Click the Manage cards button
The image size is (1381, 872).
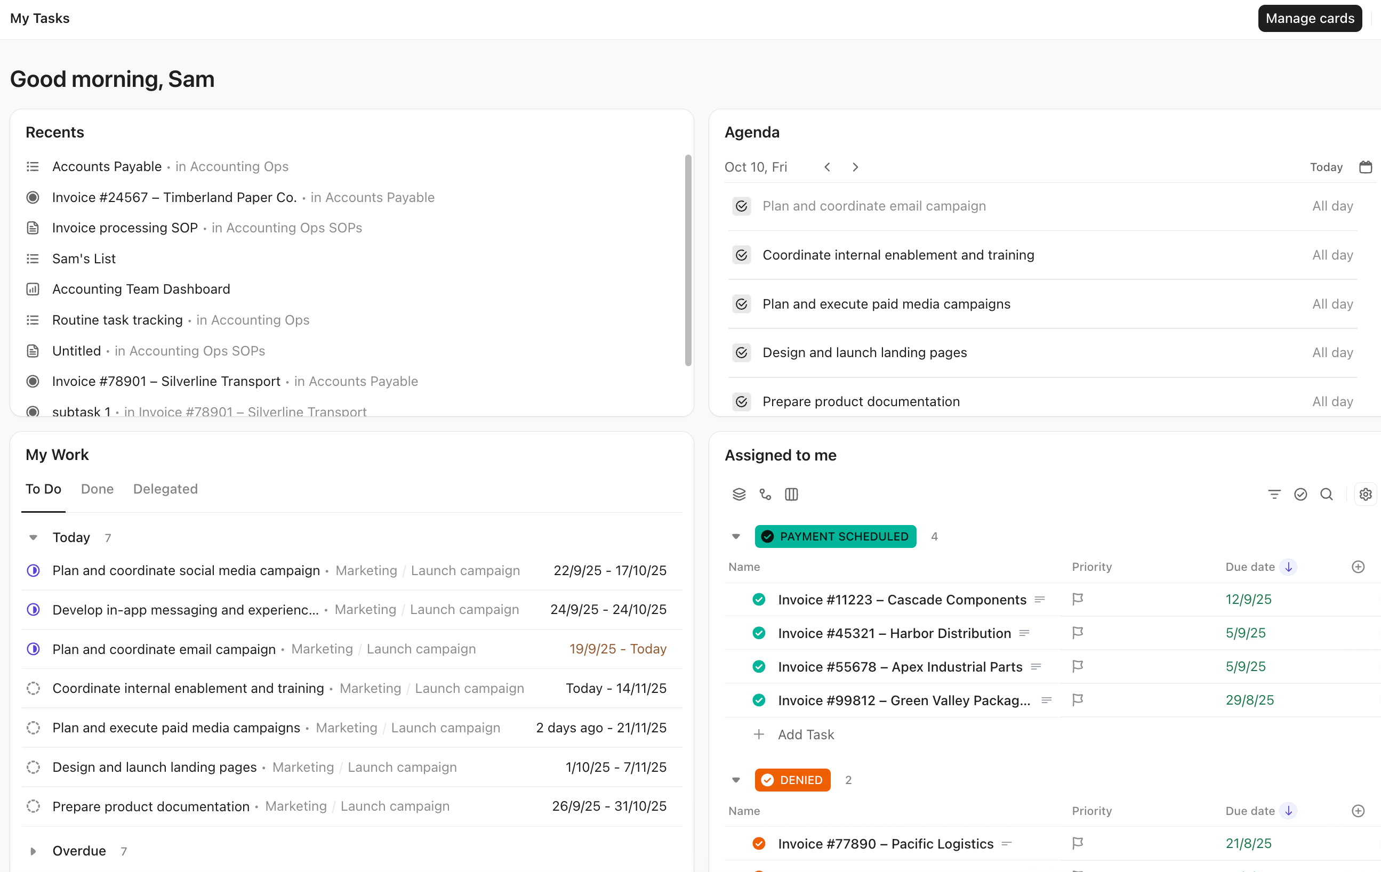pyautogui.click(x=1310, y=18)
